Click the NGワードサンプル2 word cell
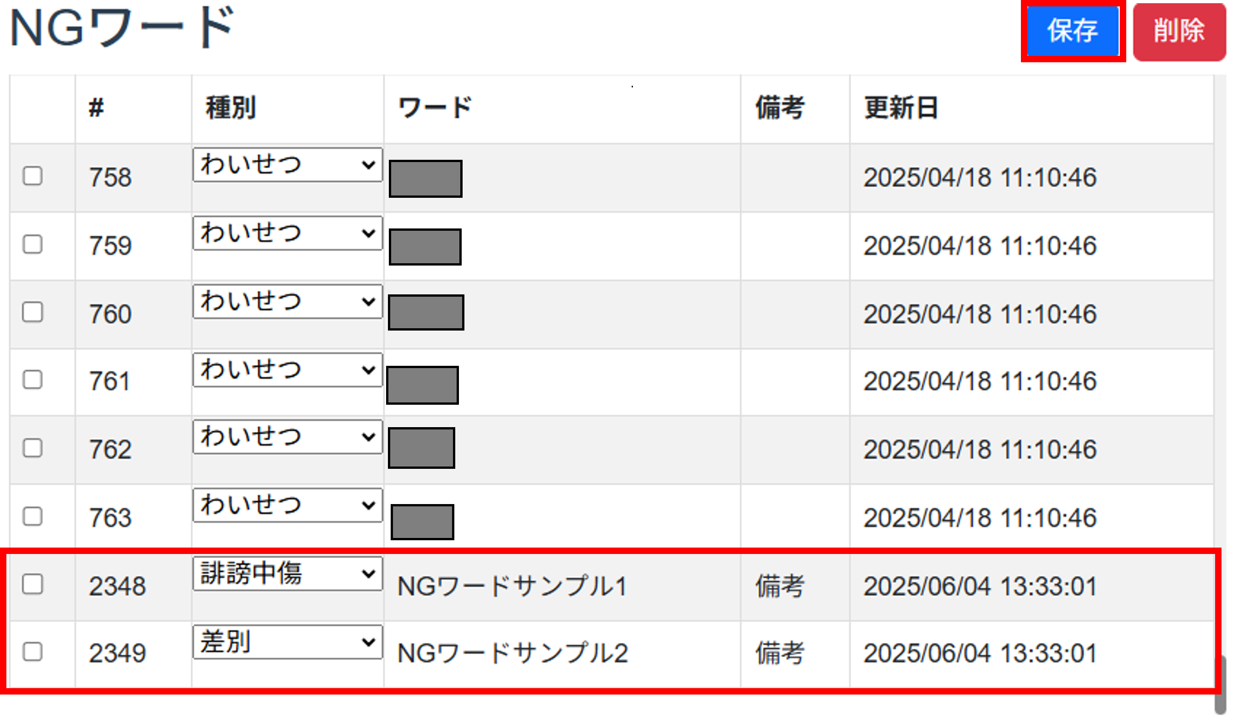 512,654
